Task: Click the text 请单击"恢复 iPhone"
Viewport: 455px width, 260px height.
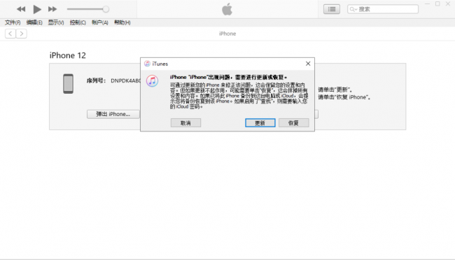Action: [x=344, y=97]
